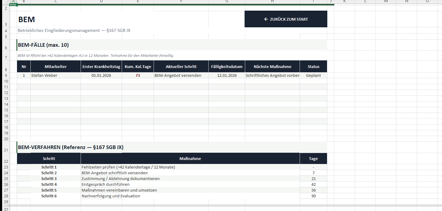Click the Tage value 90

(313, 196)
